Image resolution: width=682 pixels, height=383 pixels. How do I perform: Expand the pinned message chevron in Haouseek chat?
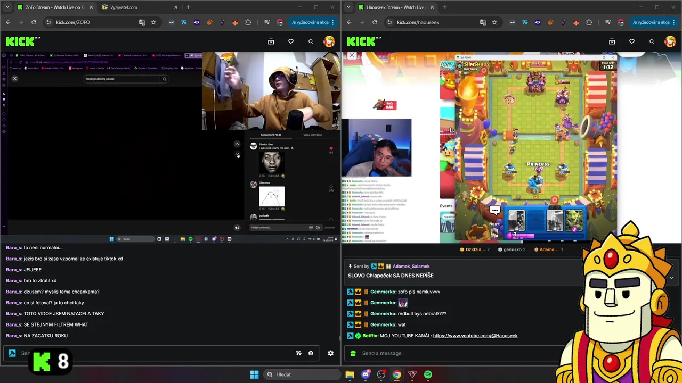[671, 277]
